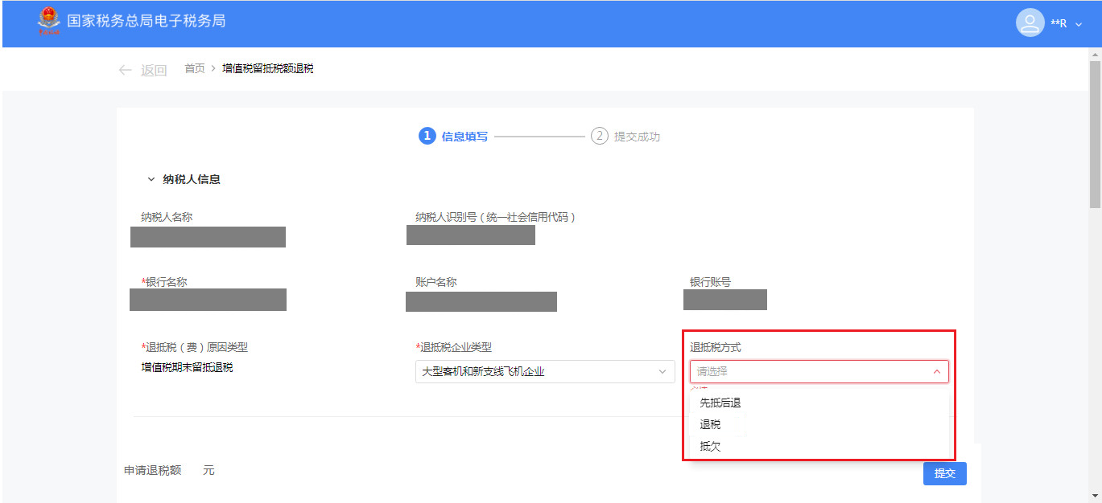Click the national tax emblem logo

pos(48,22)
